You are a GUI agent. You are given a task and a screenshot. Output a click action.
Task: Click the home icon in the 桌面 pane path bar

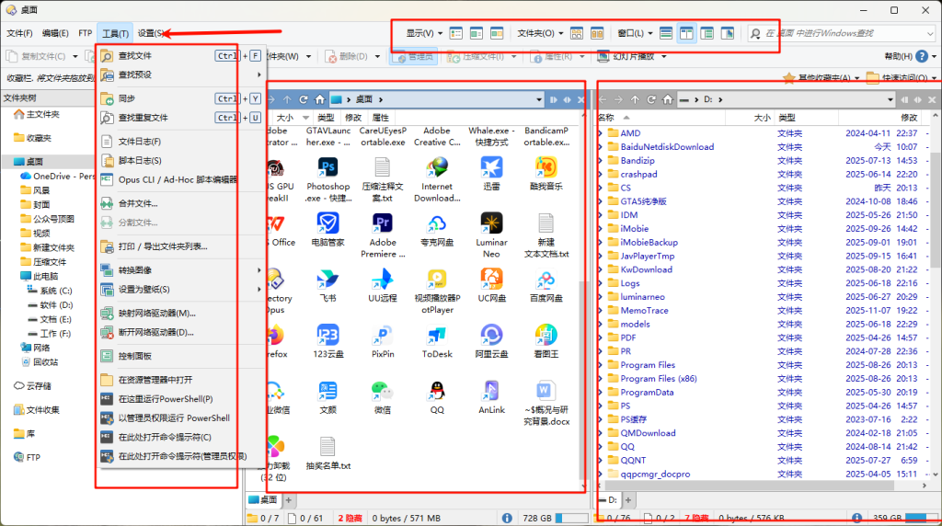[x=319, y=99]
